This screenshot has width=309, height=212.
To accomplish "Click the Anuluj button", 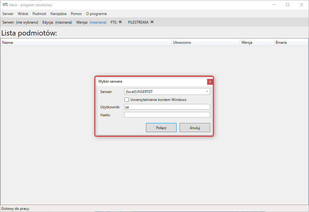I will click(195, 128).
